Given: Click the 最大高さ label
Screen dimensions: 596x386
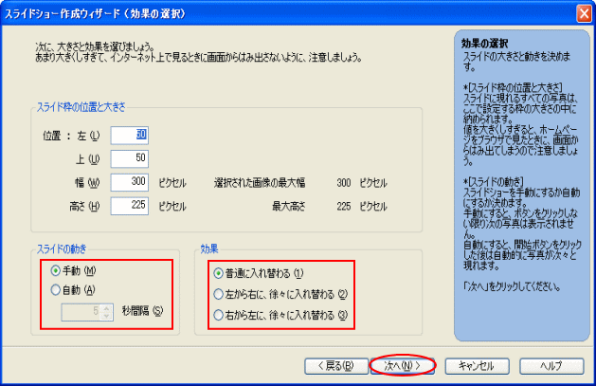Looking at the screenshot, I should click(288, 207).
